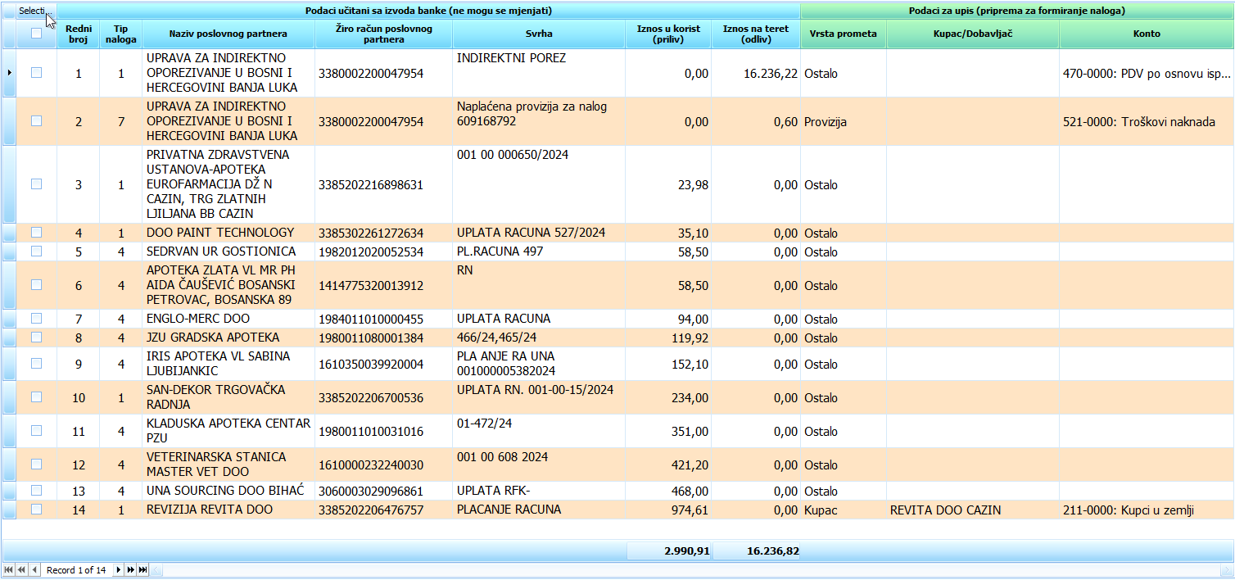Open Vrsta prometa cell for SEDRVAN UR GOSTIONICA
The width and height of the screenshot is (1235, 580).
coord(843,251)
